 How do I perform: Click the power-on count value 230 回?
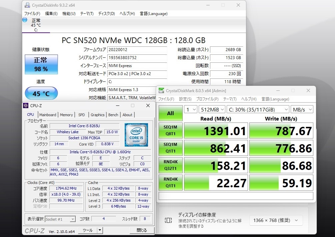pyautogui.click(x=226, y=74)
